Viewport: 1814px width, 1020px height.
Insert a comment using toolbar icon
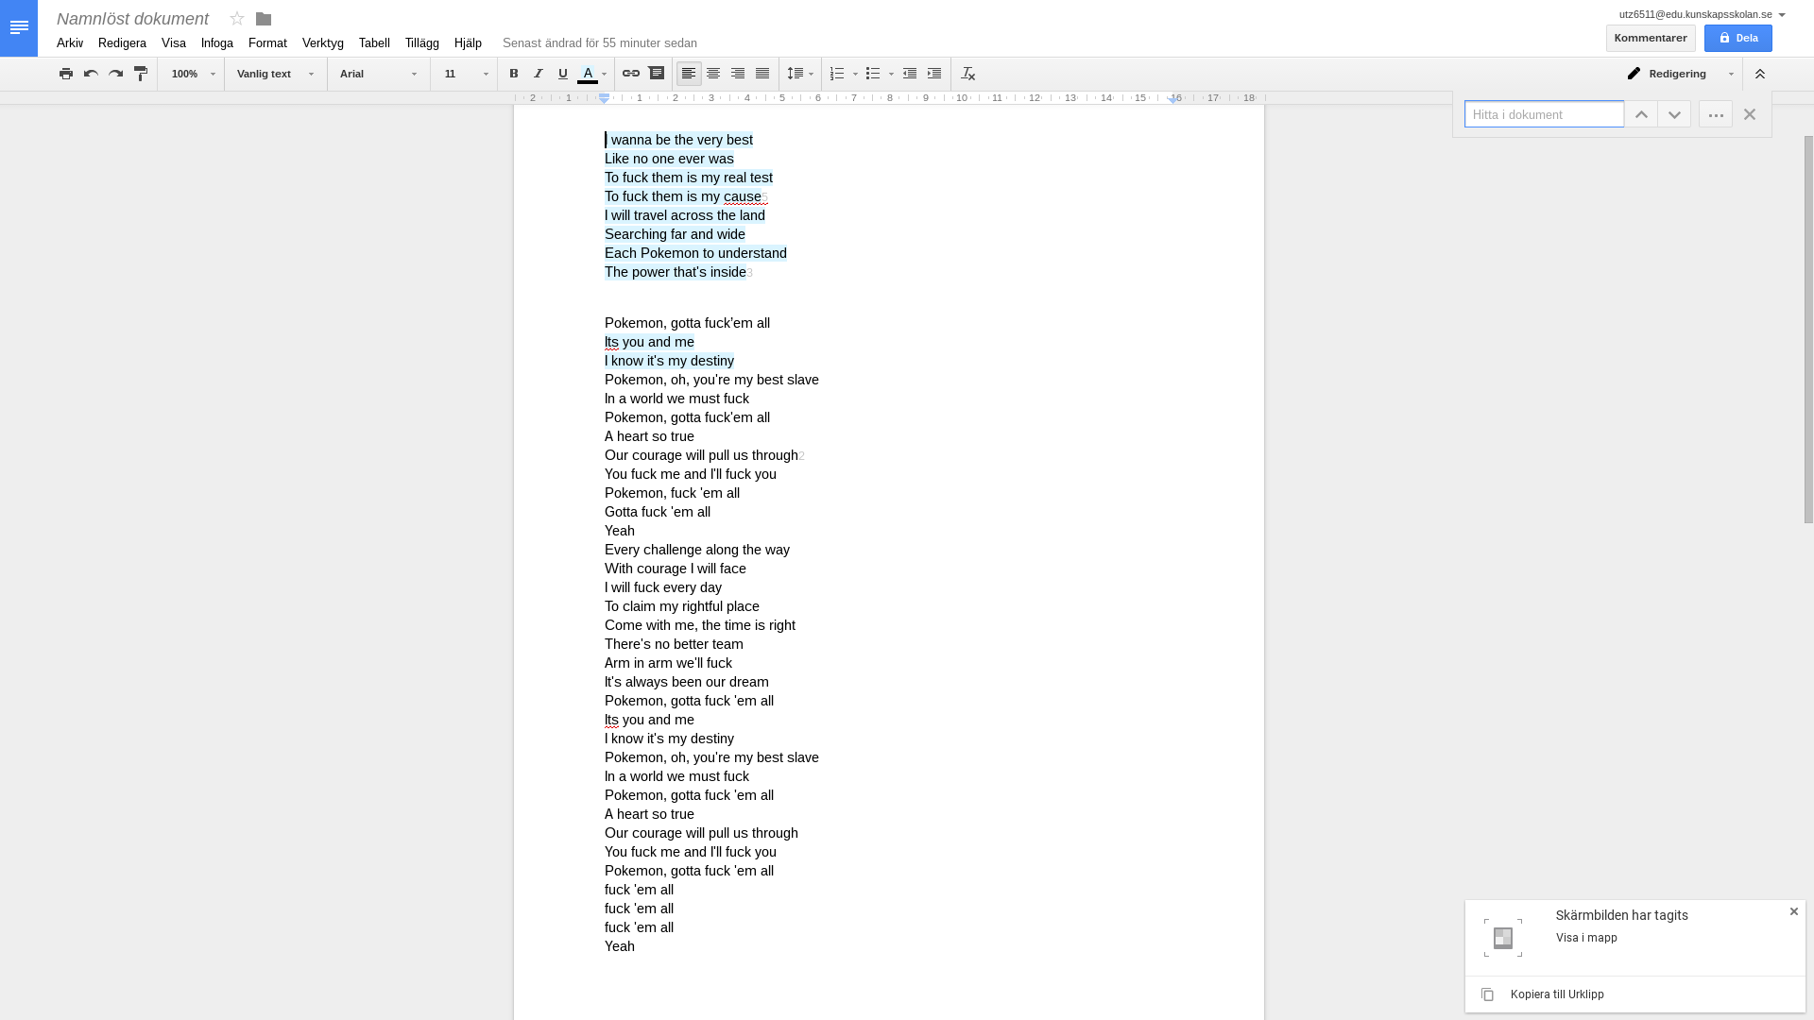[657, 74]
